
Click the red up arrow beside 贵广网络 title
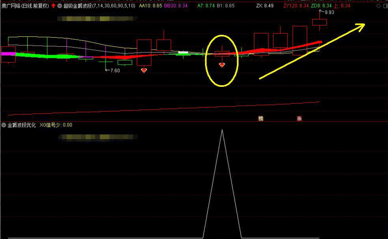click(x=53, y=6)
